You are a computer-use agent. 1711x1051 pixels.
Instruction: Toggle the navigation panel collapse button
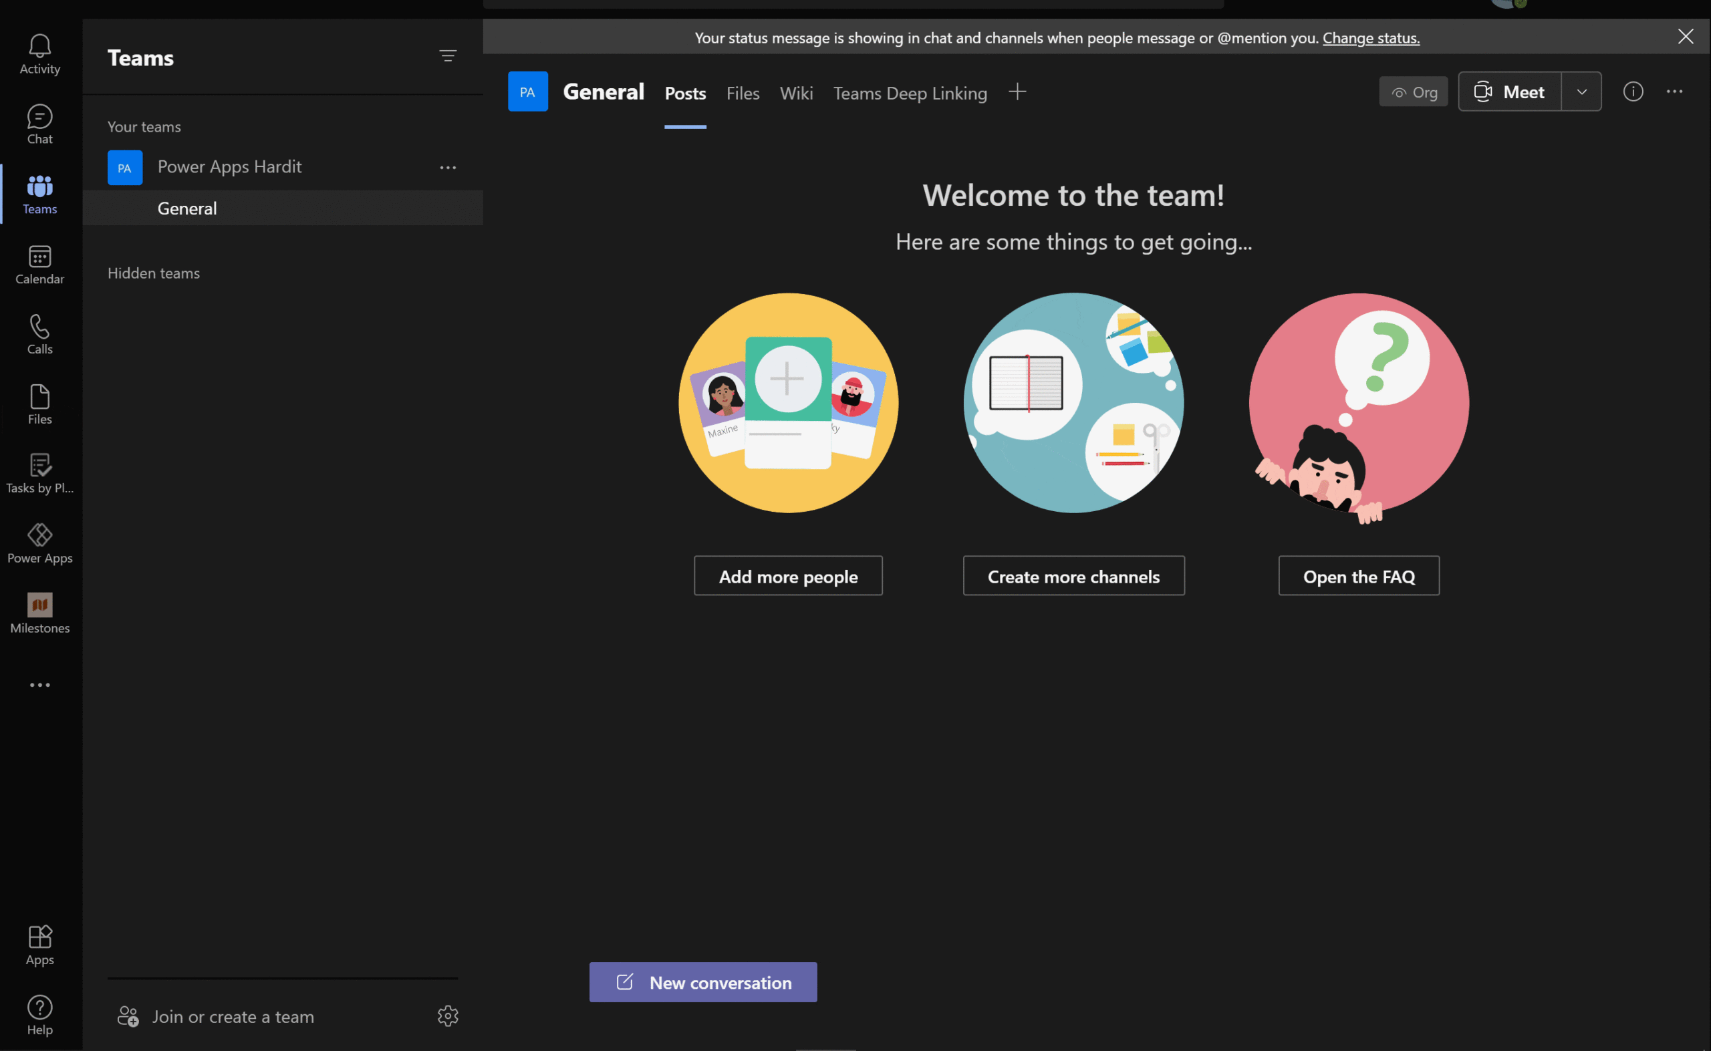click(x=447, y=56)
